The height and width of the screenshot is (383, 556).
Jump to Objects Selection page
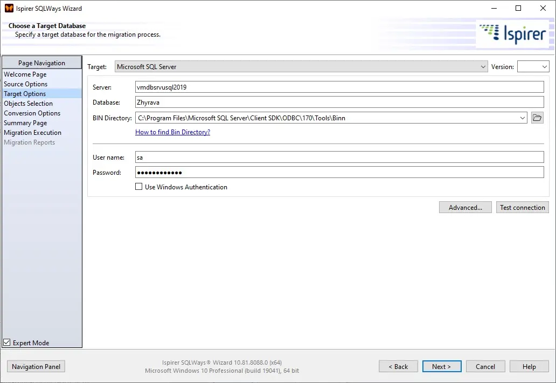click(x=29, y=103)
